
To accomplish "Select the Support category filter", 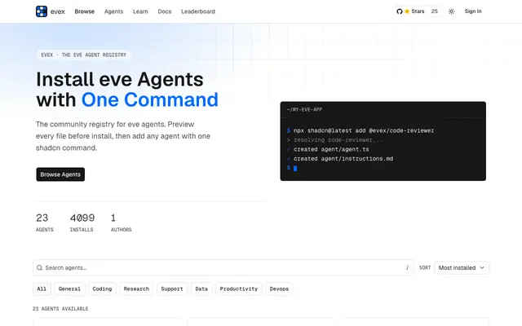I will 172,289.
